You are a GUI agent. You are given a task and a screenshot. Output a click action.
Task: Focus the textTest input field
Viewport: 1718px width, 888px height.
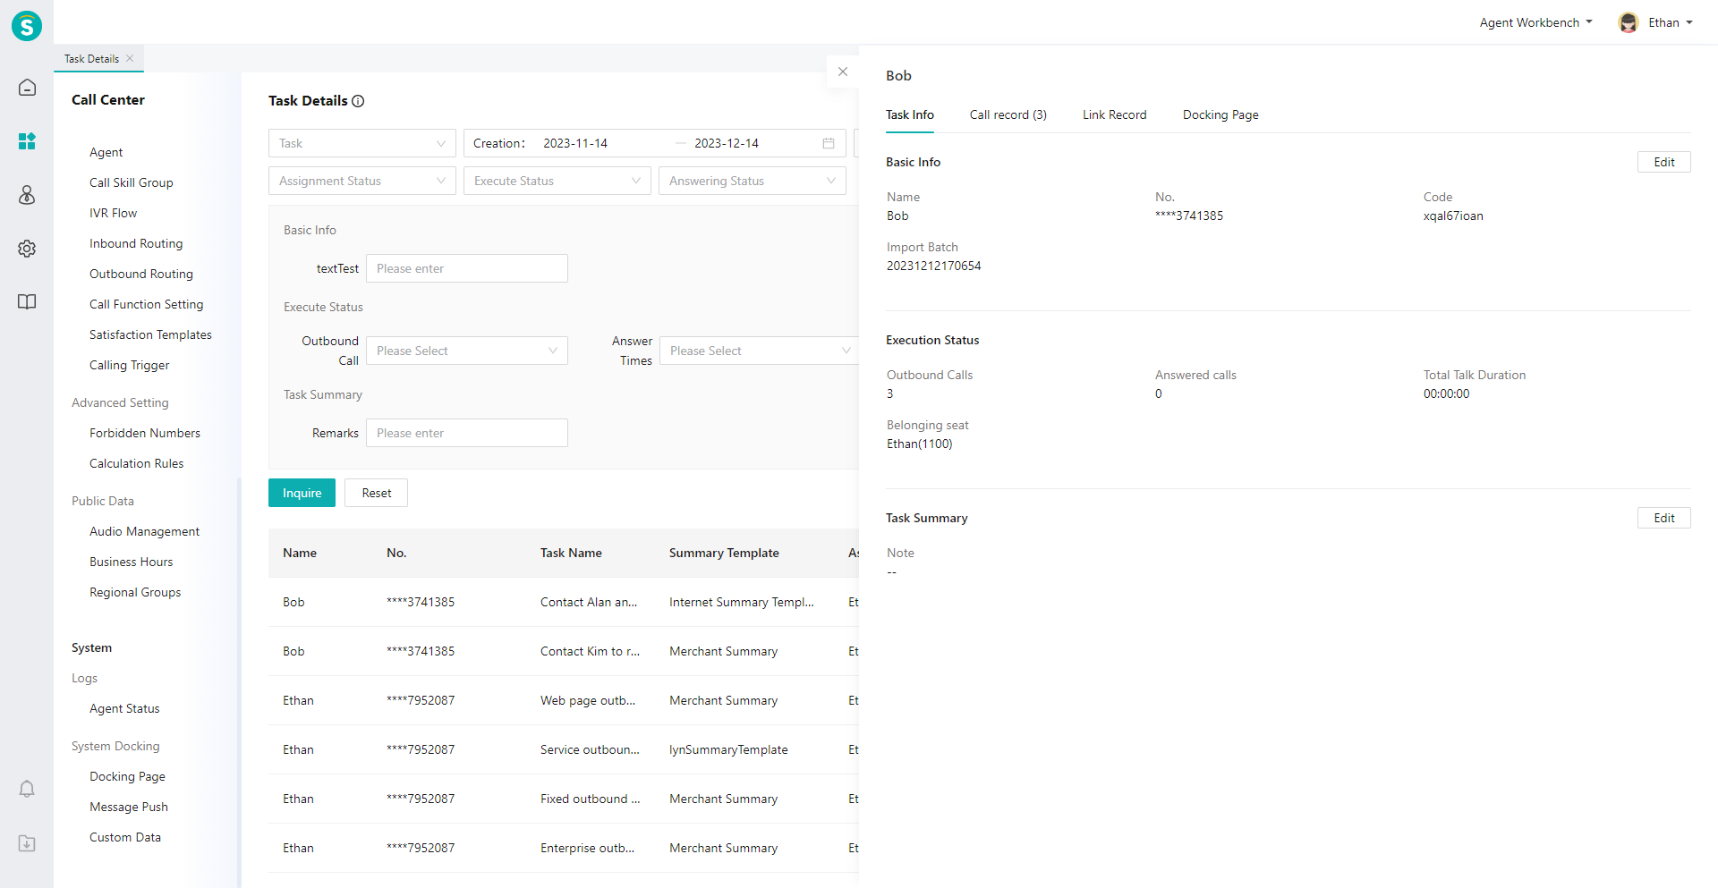[467, 268]
